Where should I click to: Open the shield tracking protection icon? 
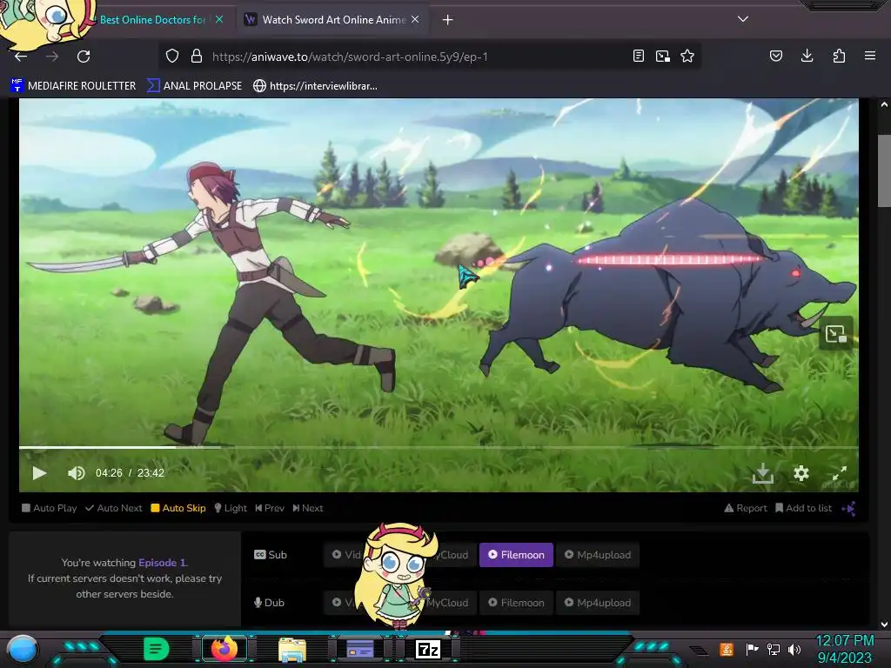(x=172, y=56)
